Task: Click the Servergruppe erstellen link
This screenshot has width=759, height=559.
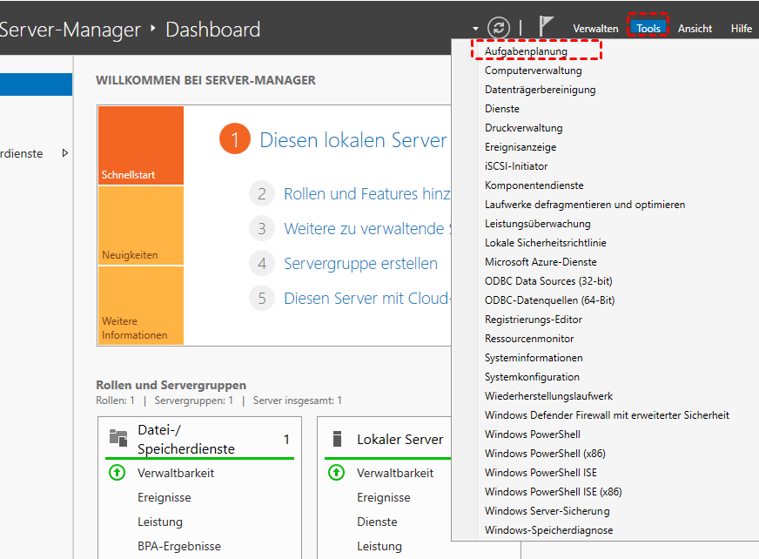Action: click(x=360, y=263)
